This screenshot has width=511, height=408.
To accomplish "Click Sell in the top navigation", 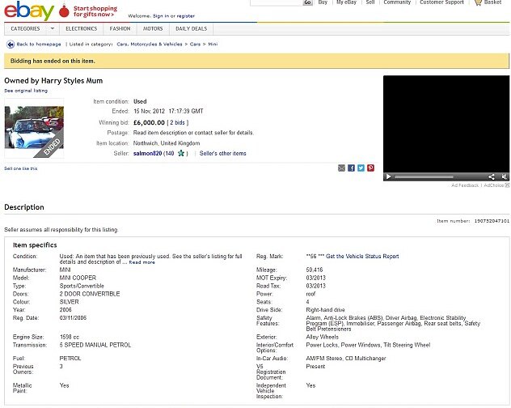I will [x=370, y=2].
